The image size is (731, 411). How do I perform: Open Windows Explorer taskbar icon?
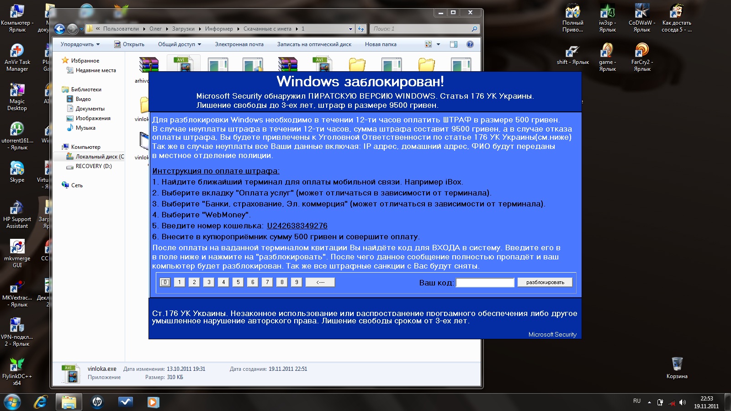(x=69, y=402)
